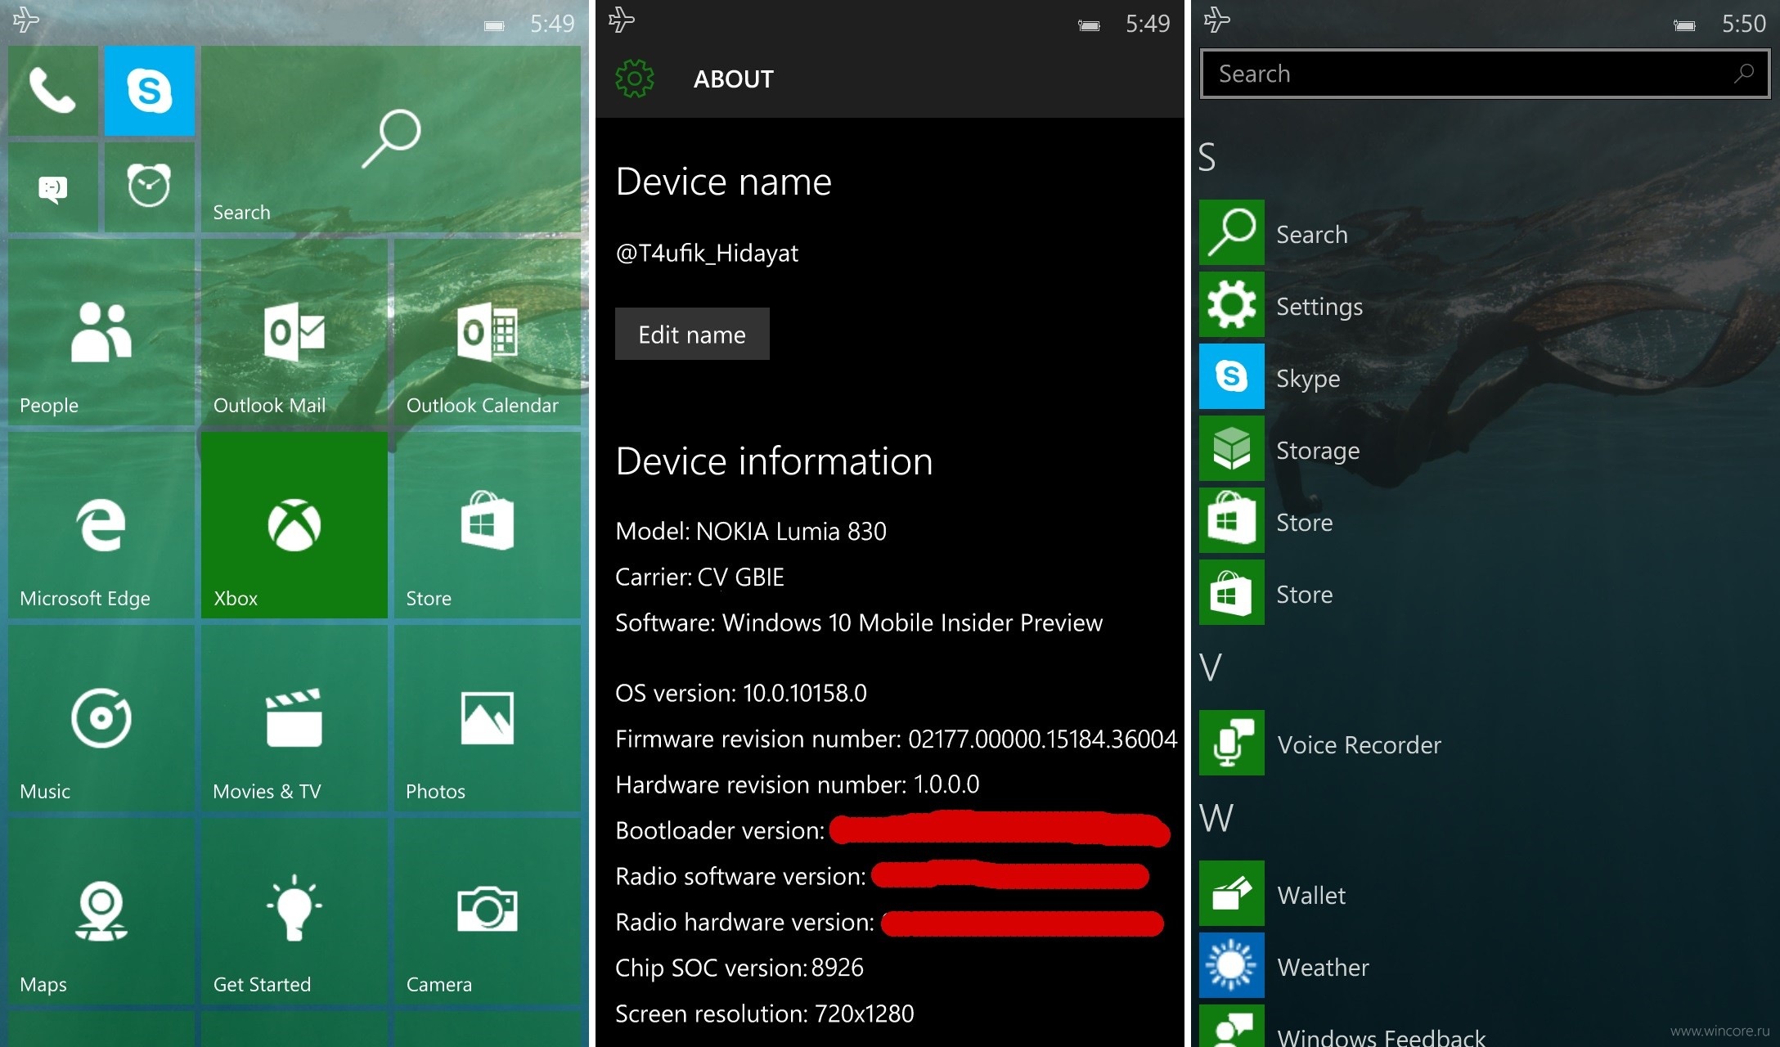Open the Messaging tile with smiley bubble
This screenshot has width=1780, height=1047.
[53, 187]
